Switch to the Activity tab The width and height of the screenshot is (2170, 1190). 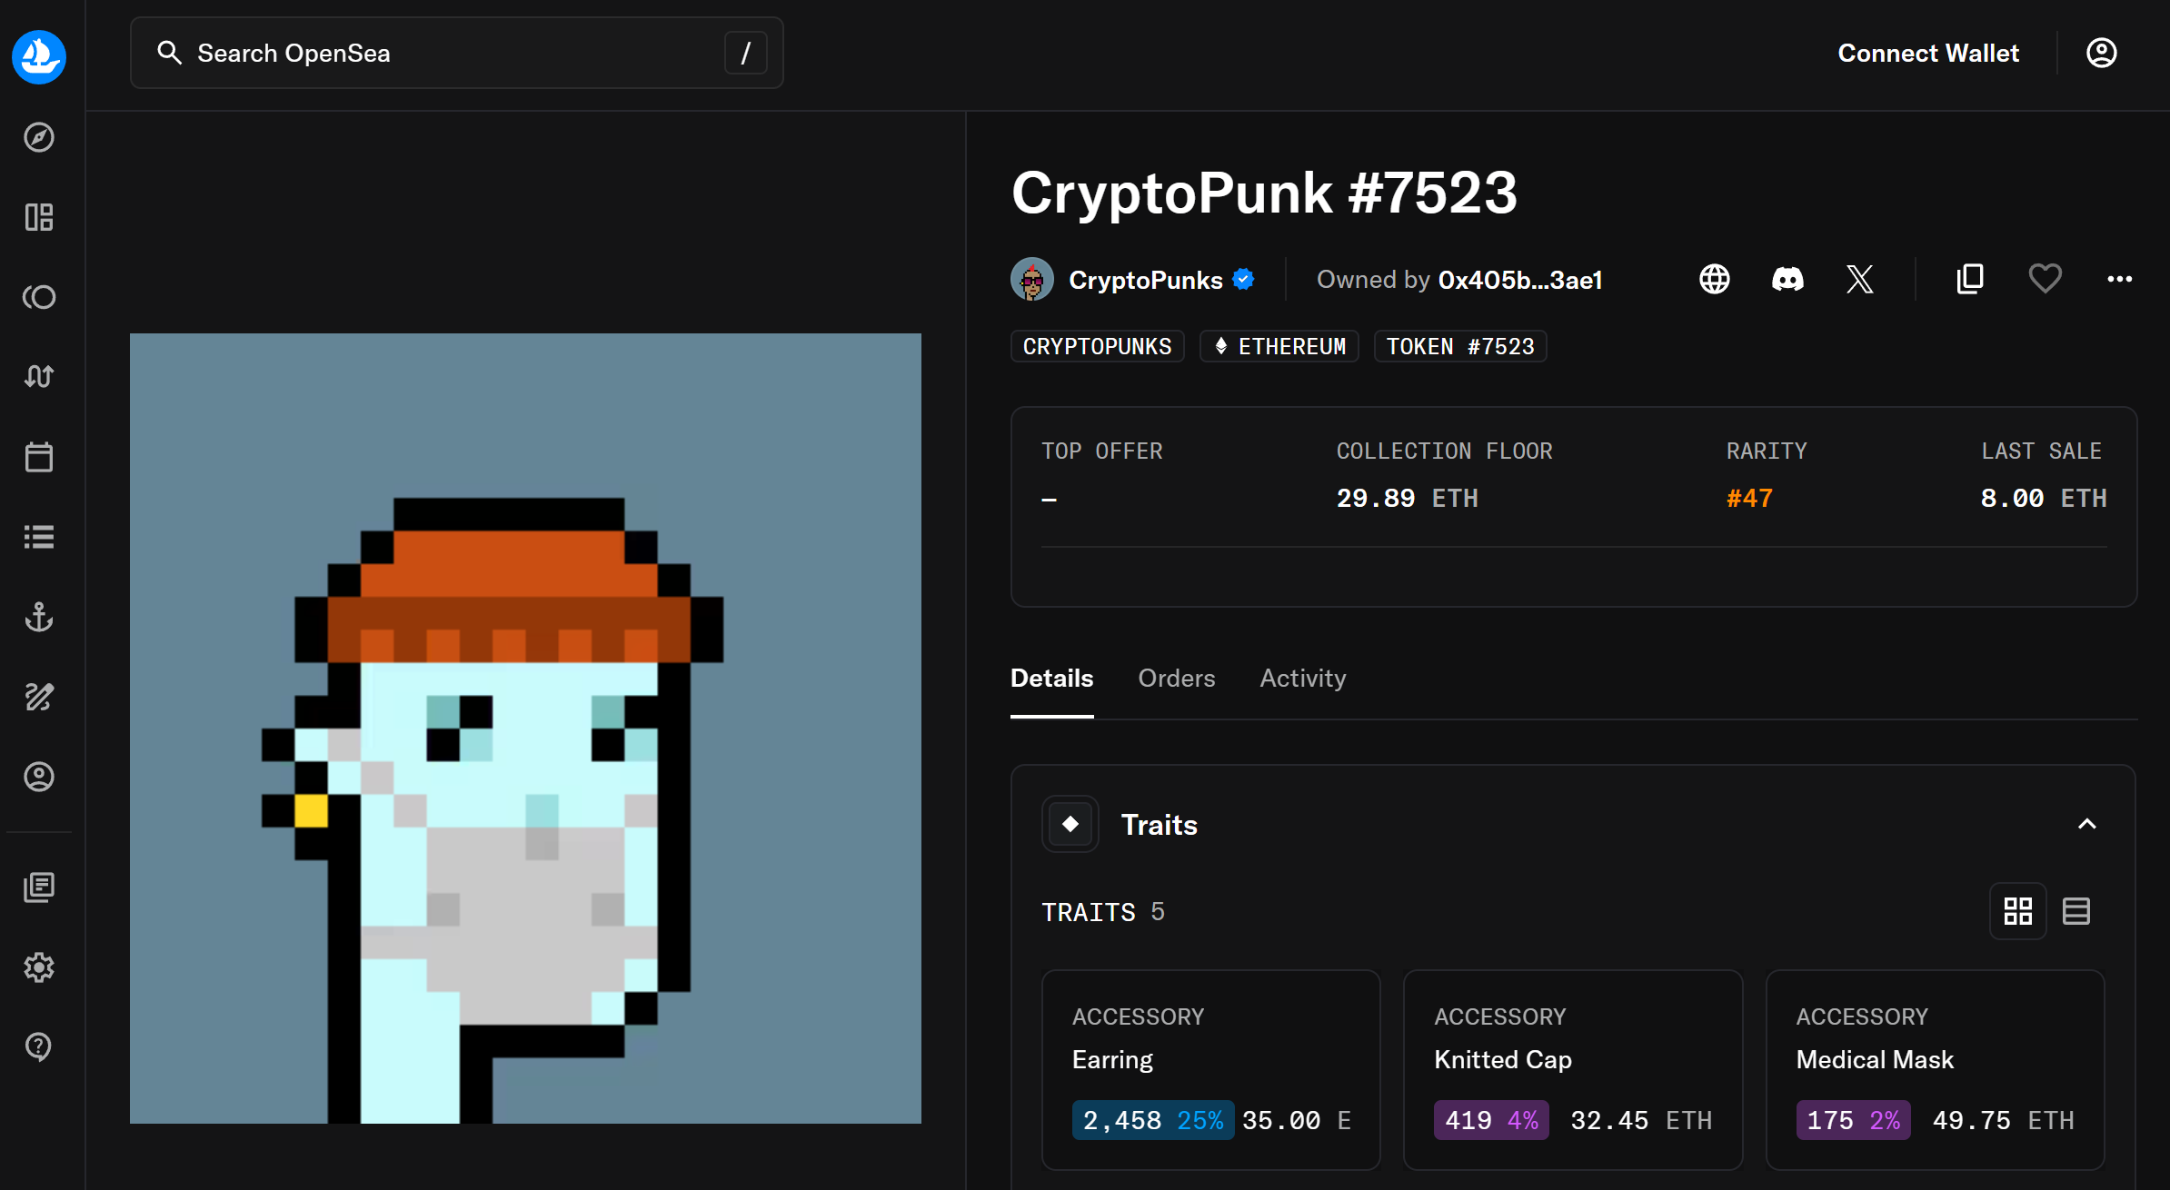(x=1302, y=678)
